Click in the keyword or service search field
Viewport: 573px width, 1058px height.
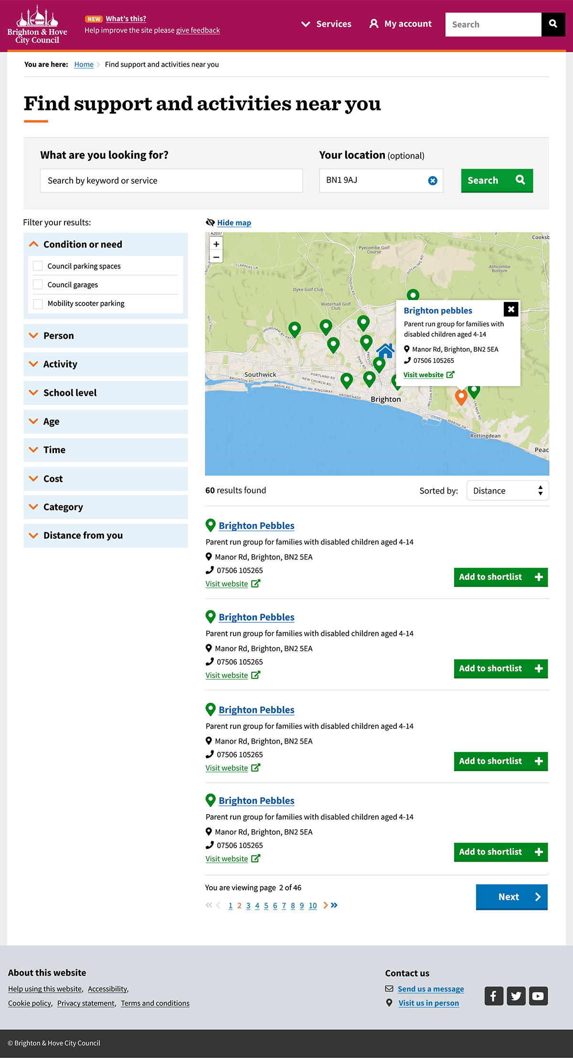pos(171,181)
